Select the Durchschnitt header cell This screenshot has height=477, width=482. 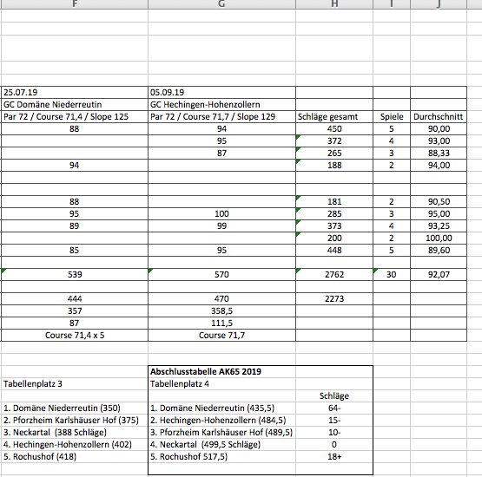tap(439, 117)
